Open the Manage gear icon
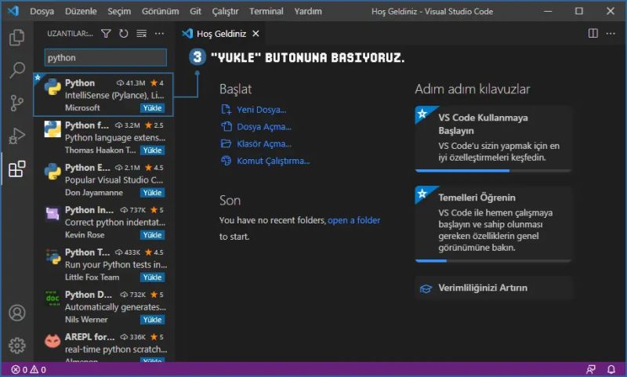The width and height of the screenshot is (627, 377). point(16,346)
